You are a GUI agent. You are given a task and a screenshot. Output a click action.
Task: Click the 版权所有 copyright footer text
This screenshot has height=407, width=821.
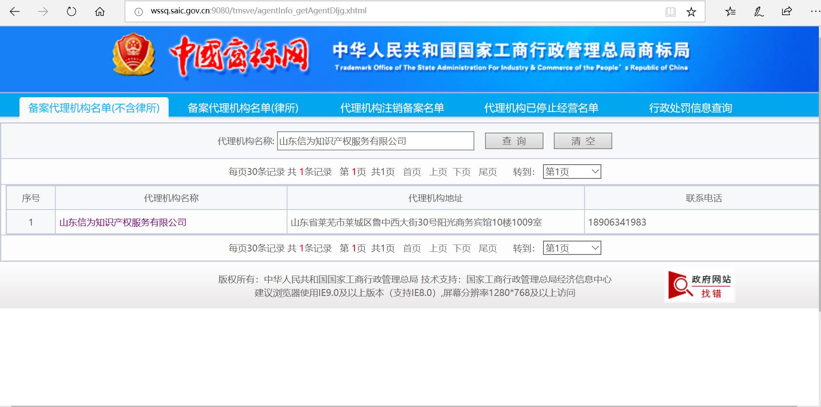point(415,280)
